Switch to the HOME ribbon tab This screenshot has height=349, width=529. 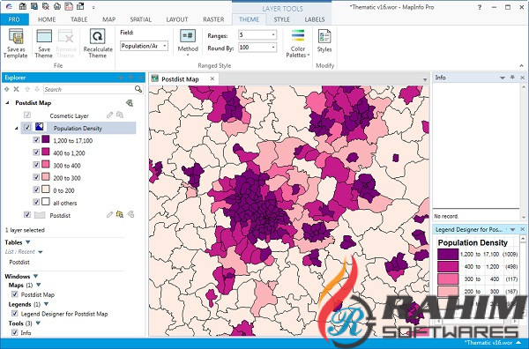point(47,19)
